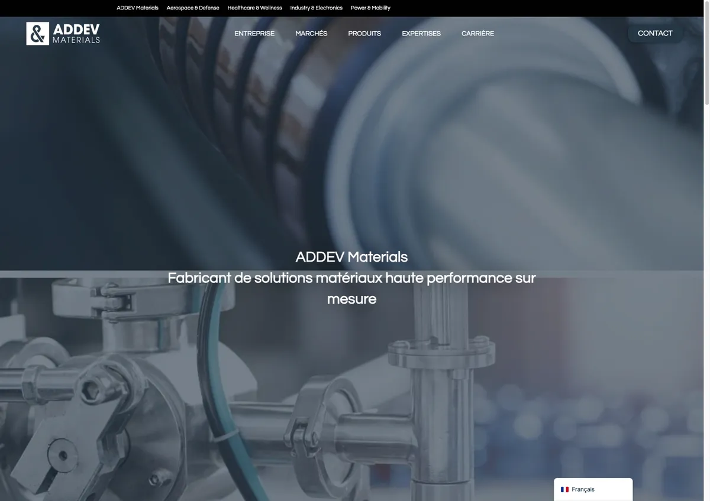Go to Aerospace & Defense site
Viewport: 710px width, 501px height.
193,8
